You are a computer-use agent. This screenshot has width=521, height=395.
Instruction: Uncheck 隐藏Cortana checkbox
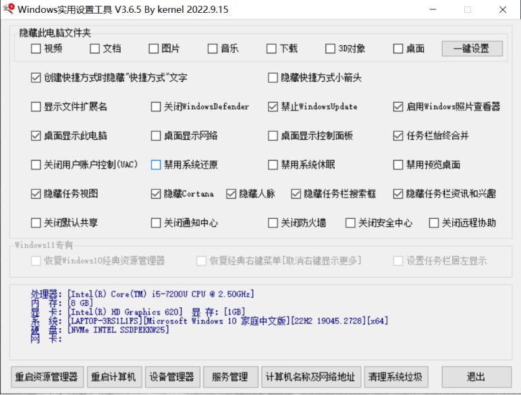(x=156, y=194)
